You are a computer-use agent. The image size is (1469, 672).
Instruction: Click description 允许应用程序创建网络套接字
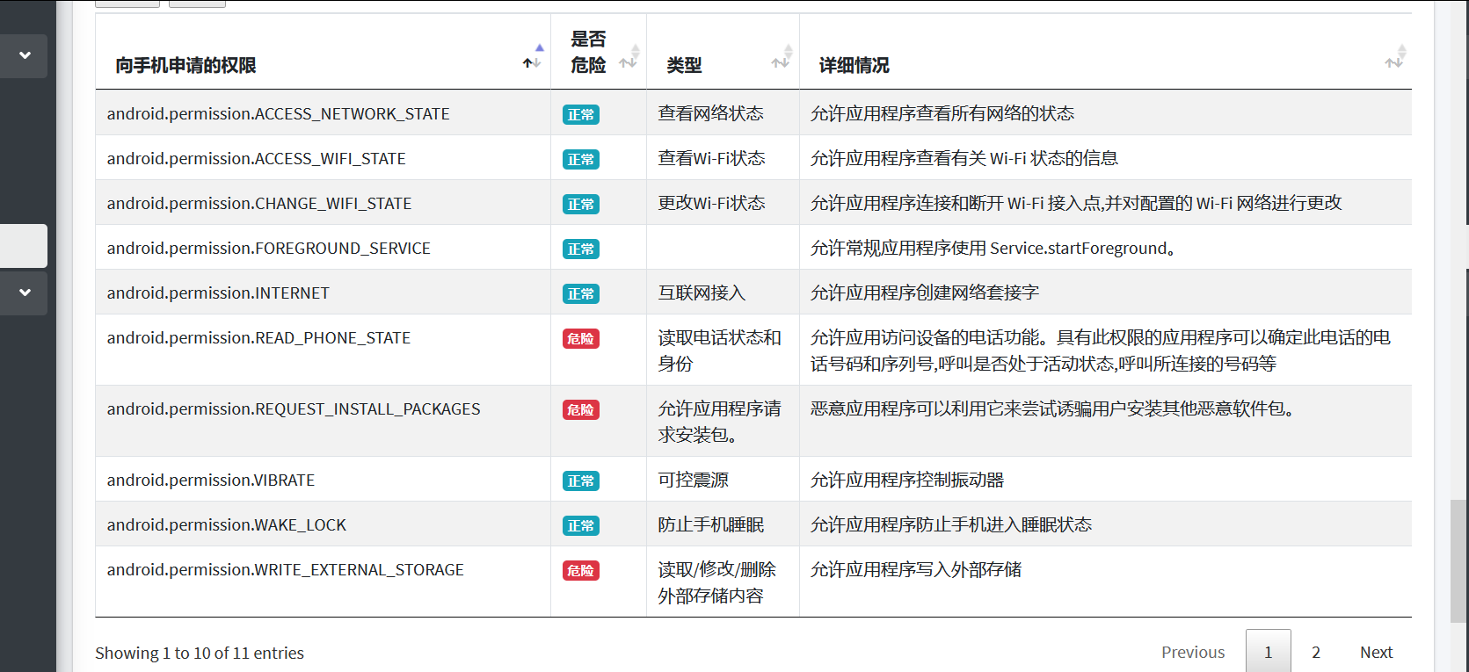(x=924, y=293)
